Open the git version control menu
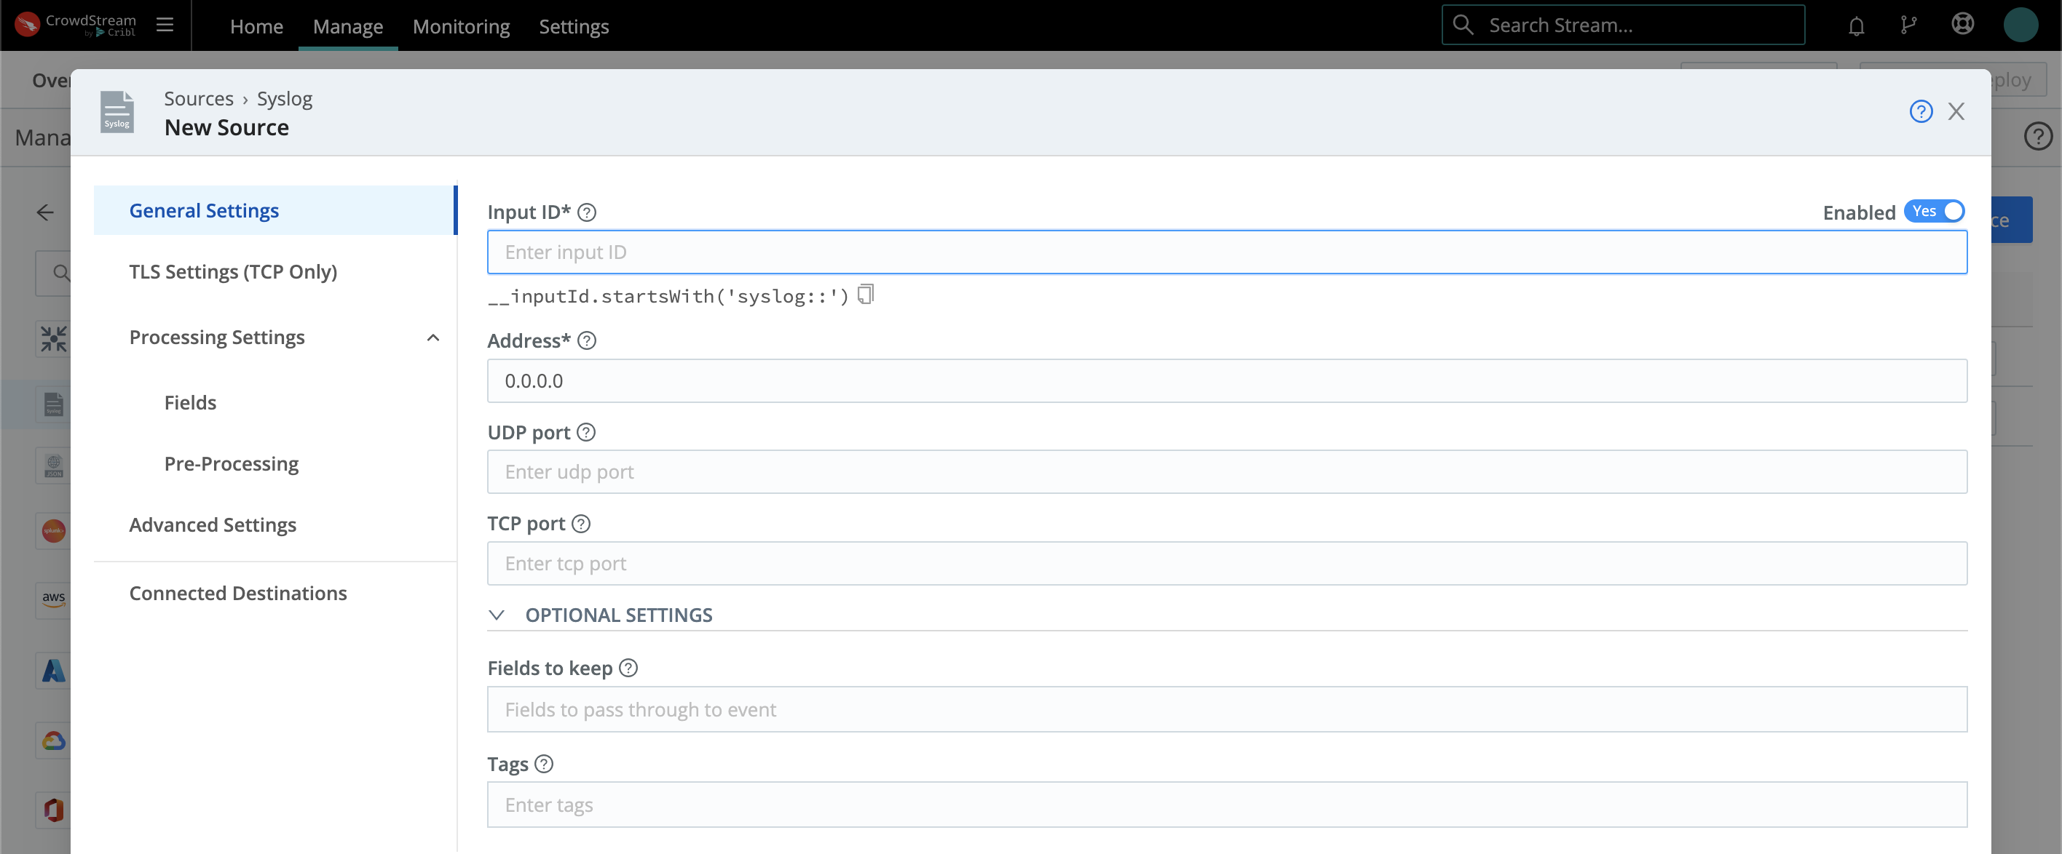The image size is (2062, 854). pyautogui.click(x=1909, y=25)
